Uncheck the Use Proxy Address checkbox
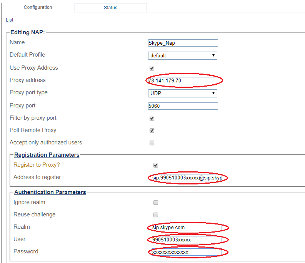The width and height of the screenshot is (305, 263). 152,68
